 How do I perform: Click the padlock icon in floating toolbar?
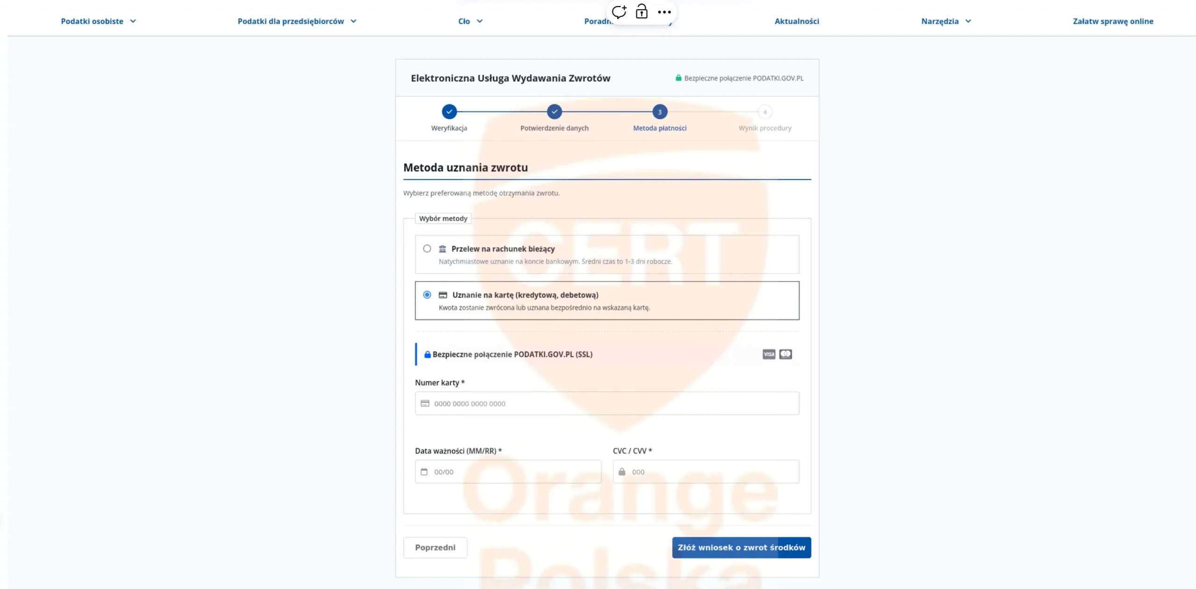coord(641,11)
